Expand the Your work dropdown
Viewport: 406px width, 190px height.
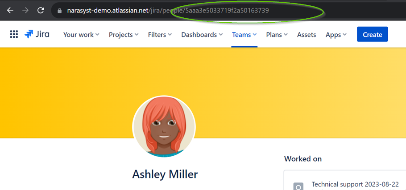click(x=81, y=35)
